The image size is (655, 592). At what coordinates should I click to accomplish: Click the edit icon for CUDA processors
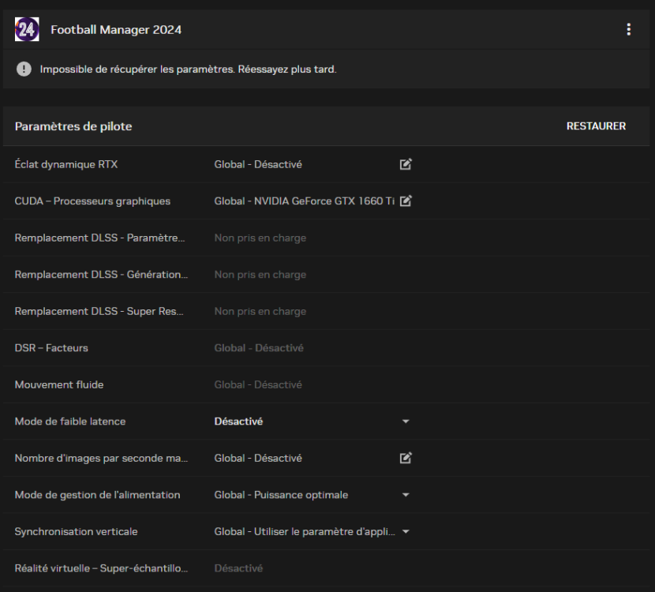(406, 201)
